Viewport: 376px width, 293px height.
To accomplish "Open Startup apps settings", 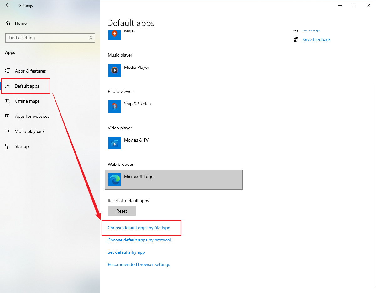I will 22,146.
